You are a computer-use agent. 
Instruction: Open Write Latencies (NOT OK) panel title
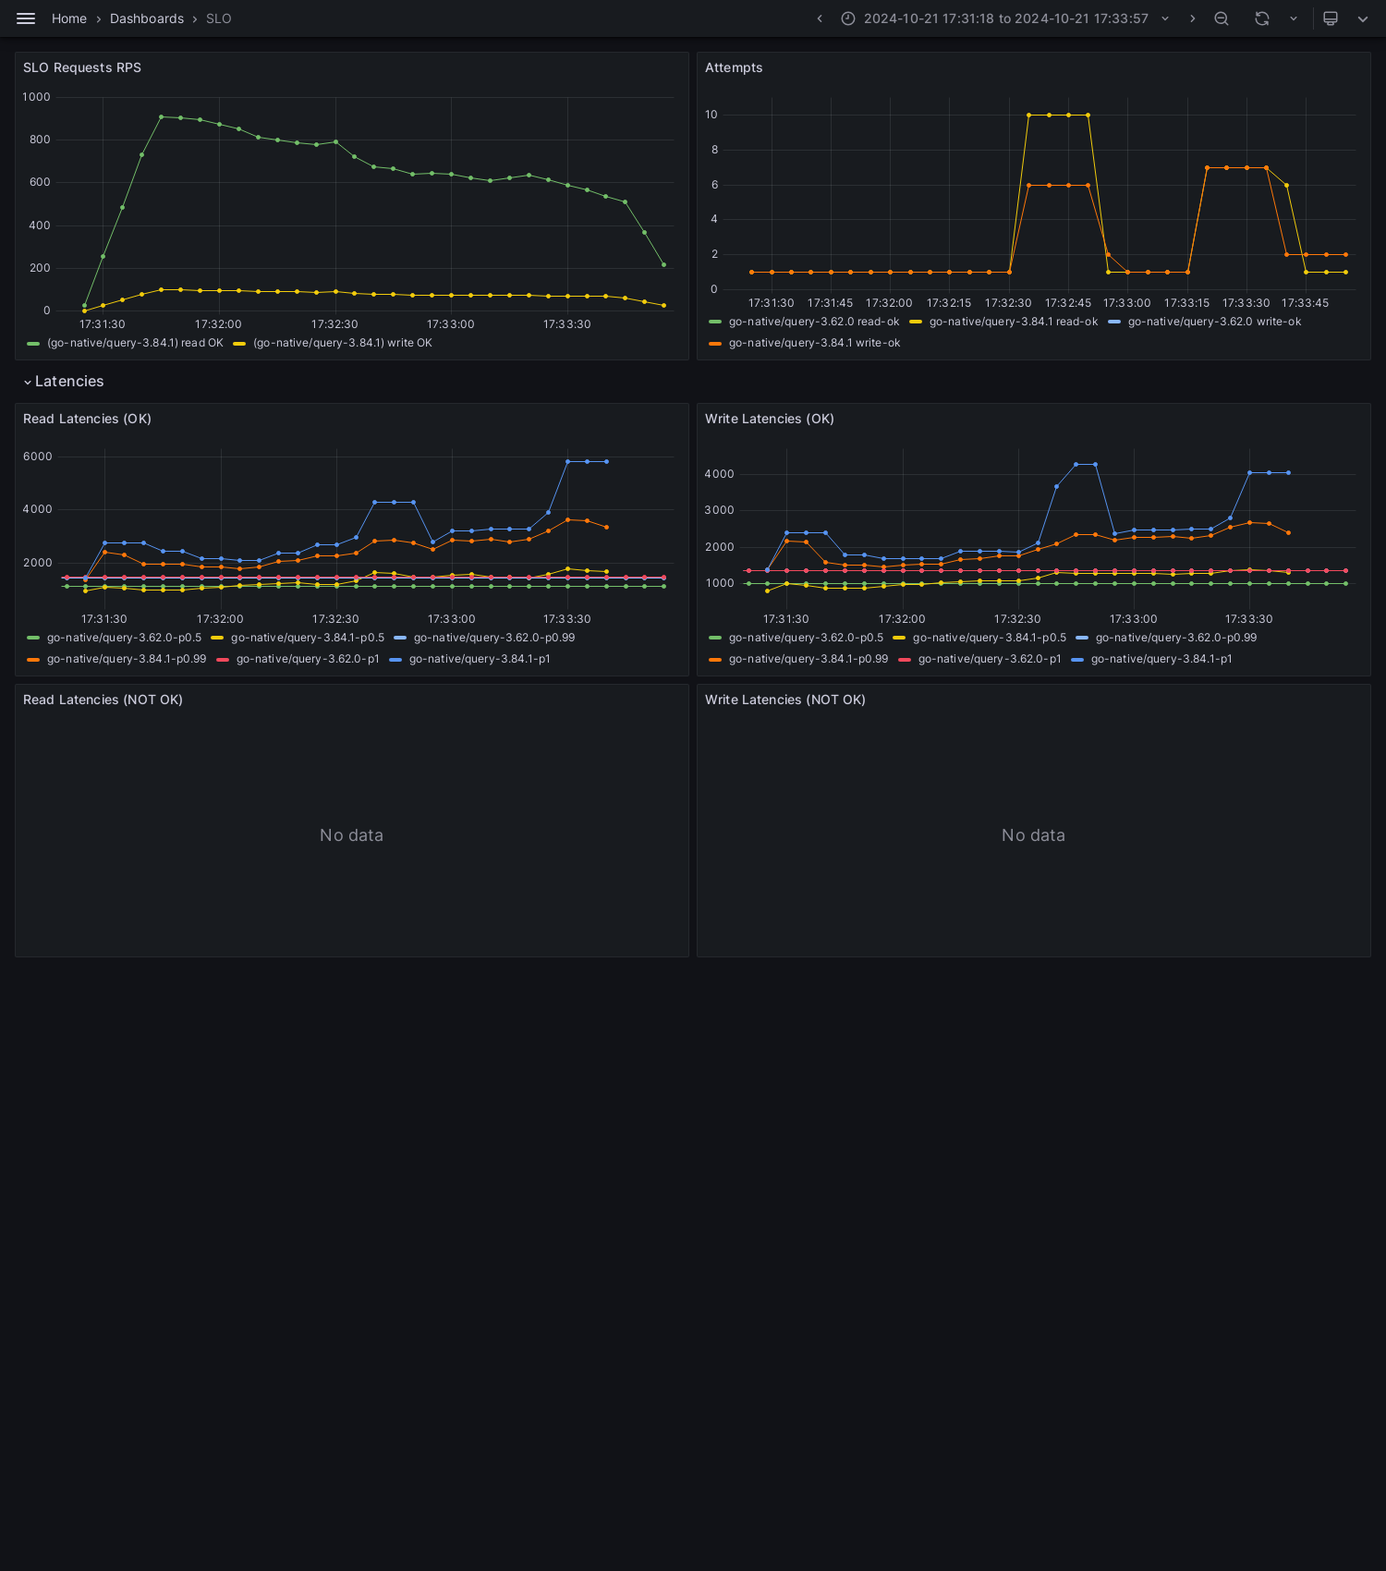785,700
